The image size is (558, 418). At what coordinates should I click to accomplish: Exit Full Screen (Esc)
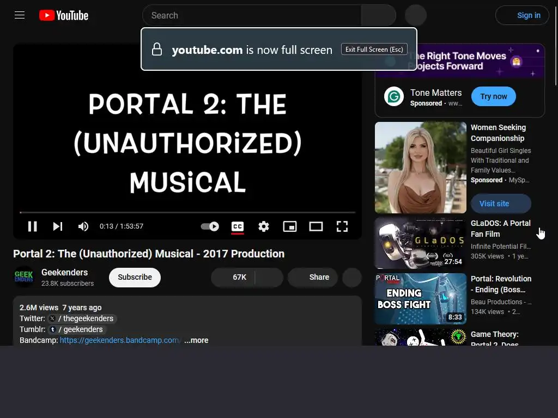click(374, 49)
